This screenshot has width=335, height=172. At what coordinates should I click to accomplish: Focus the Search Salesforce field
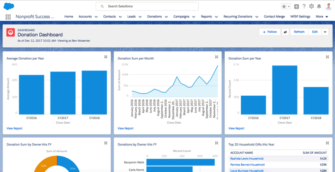[147, 7]
